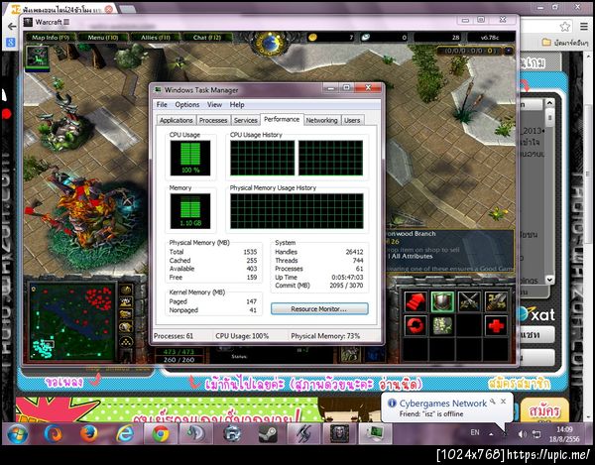The height and width of the screenshot is (465, 595).
Task: Click the day/night clock at top center
Action: 270,42
